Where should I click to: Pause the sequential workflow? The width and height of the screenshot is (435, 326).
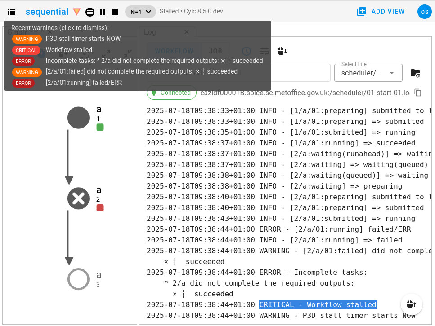[x=103, y=12]
